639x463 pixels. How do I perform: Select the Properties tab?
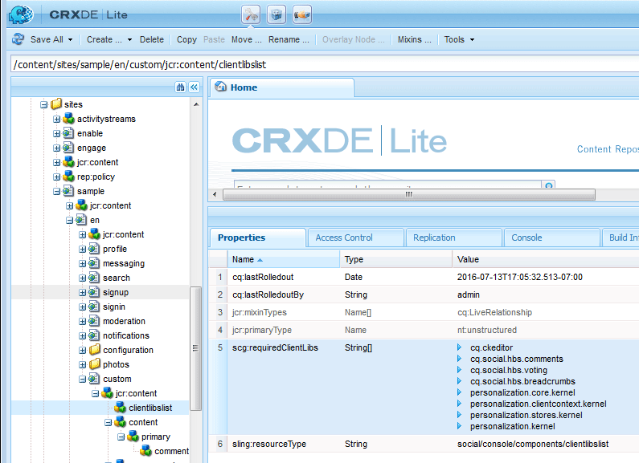257,238
